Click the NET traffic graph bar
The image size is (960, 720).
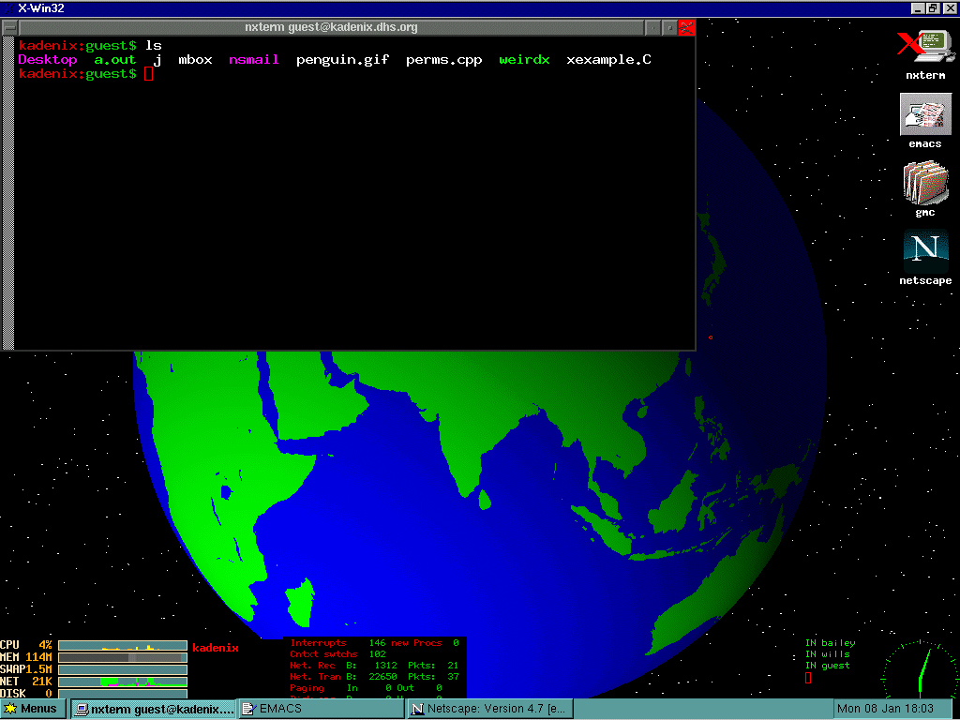tap(123, 682)
